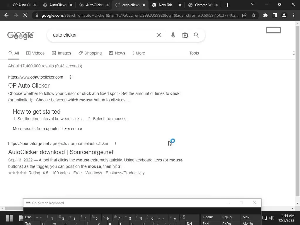Open a new tab with plus button
This screenshot has width=300, height=225.
227,5
